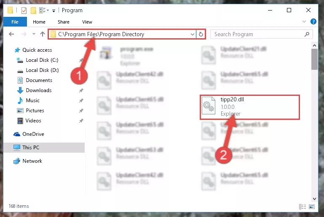Switch to the View ribbon tab
324x217 pixels.
coord(87,22)
